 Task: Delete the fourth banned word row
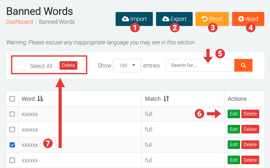pyautogui.click(x=250, y=160)
